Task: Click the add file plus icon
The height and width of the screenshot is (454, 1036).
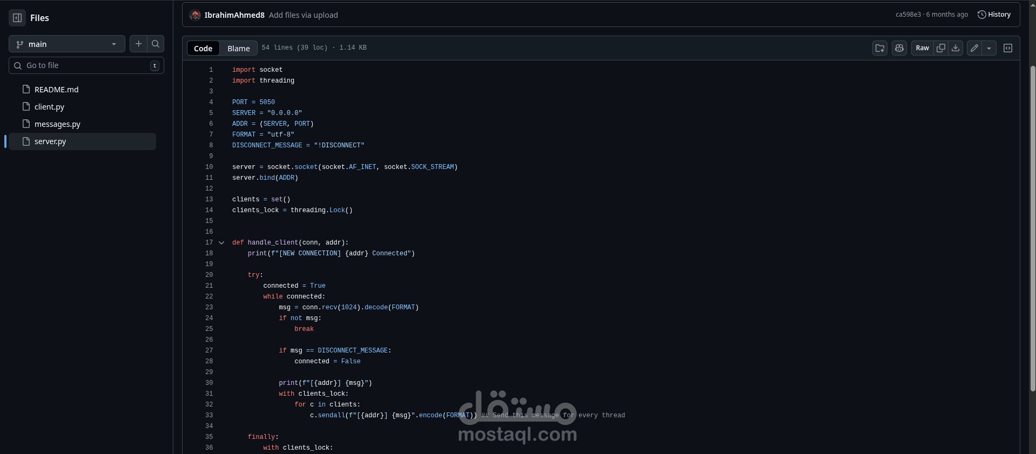Action: pos(138,44)
